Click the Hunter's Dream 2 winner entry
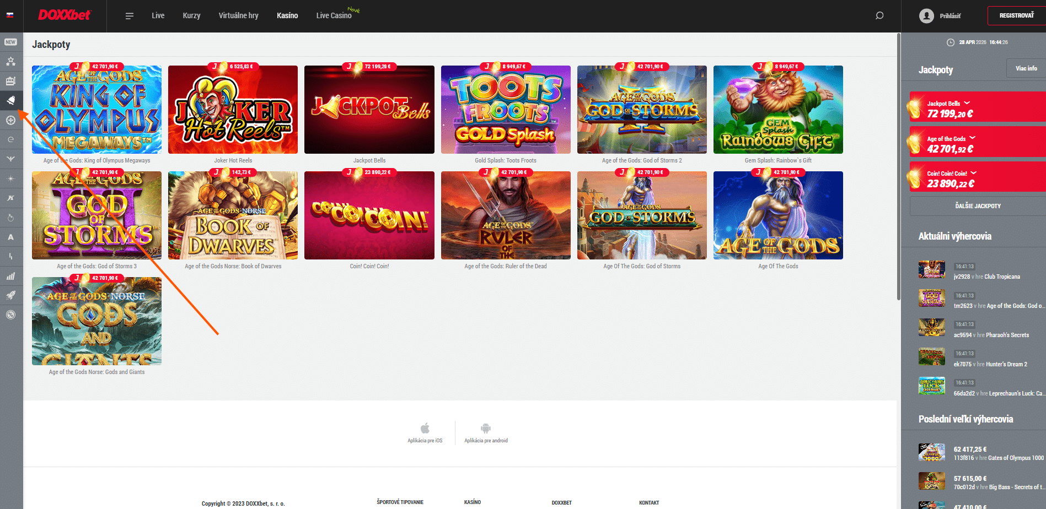 (x=981, y=358)
